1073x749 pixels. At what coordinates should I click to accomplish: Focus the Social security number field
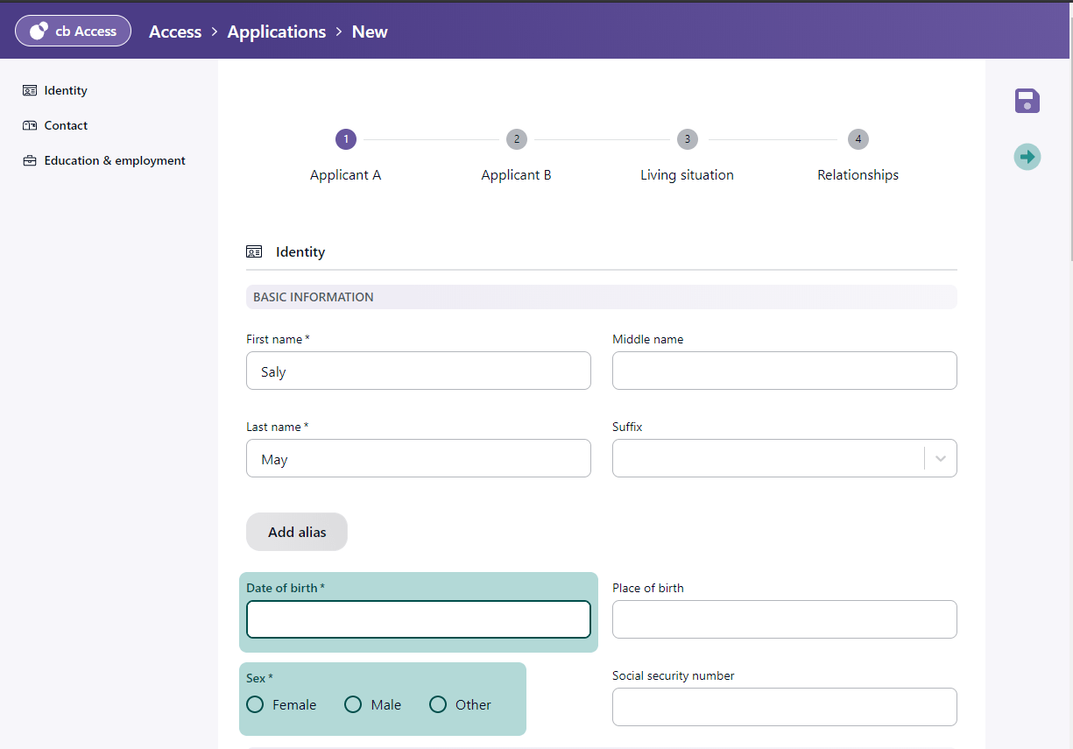784,707
